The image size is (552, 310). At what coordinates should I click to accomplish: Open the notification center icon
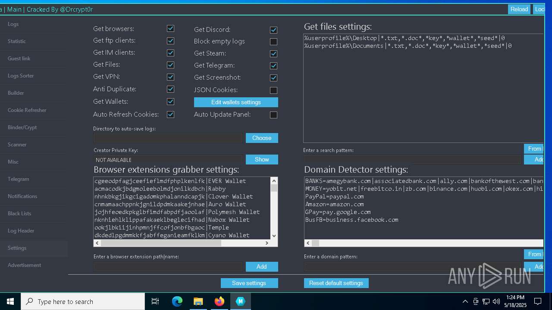click(x=538, y=301)
